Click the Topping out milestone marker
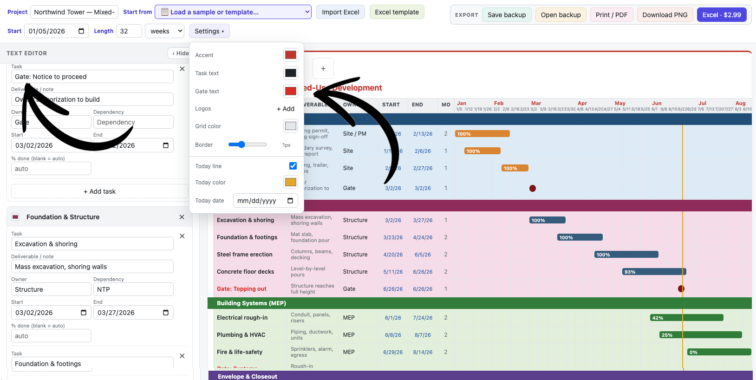 click(681, 288)
